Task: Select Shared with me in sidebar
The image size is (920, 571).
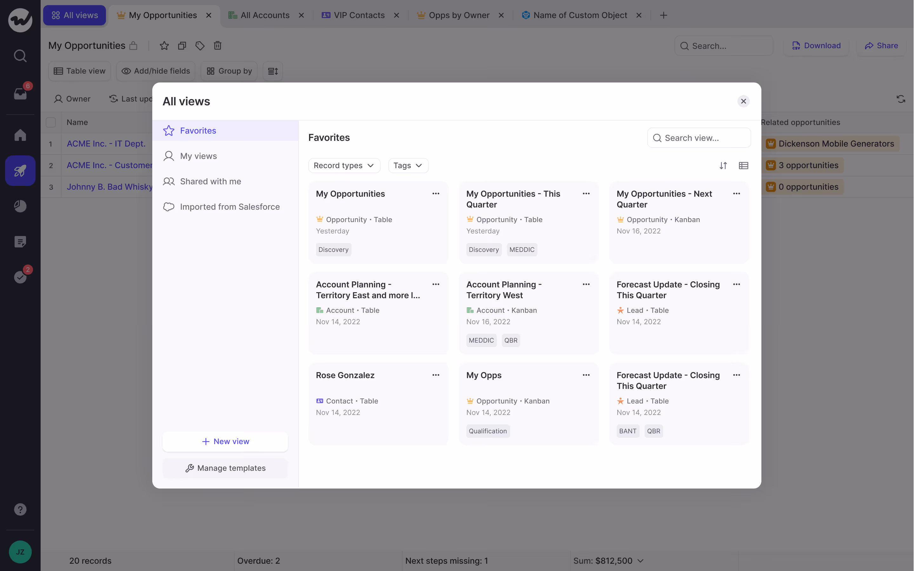Action: [210, 181]
